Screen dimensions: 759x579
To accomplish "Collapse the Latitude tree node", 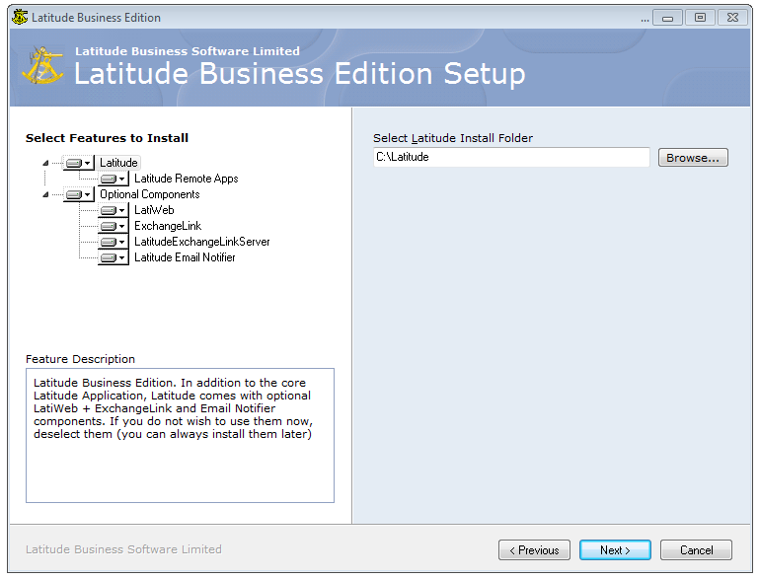I will coord(45,163).
